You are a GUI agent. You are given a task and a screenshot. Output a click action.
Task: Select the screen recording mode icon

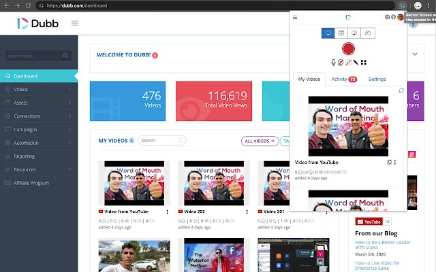328,33
